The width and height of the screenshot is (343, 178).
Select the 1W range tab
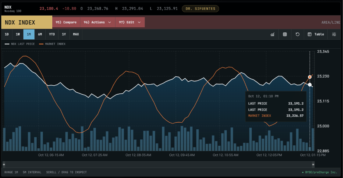click(x=18, y=34)
